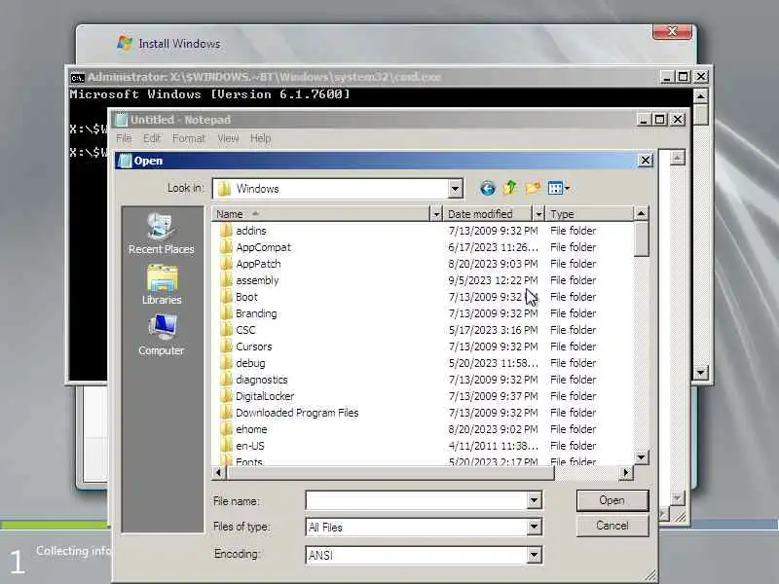Select the Boot folder icon
Image resolution: width=779 pixels, height=584 pixels.
(x=226, y=297)
